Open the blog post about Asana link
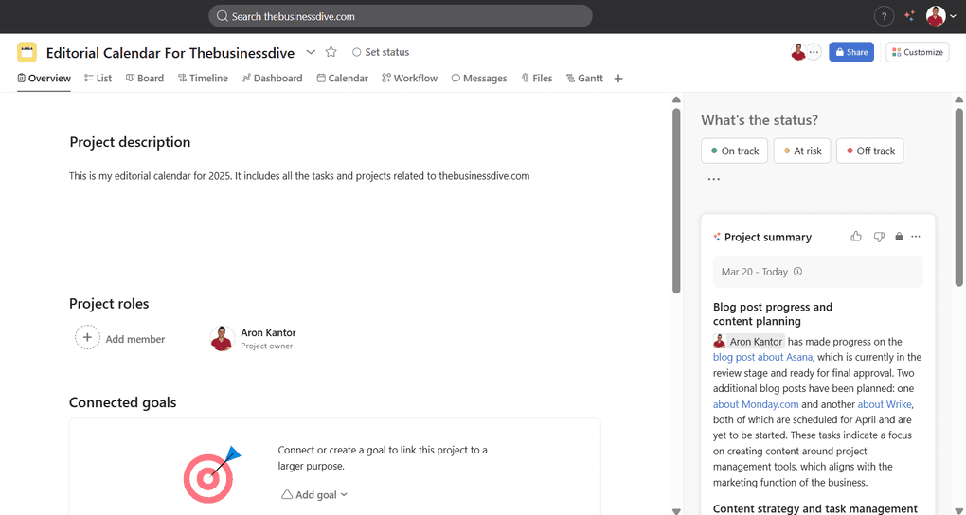 tap(762, 357)
